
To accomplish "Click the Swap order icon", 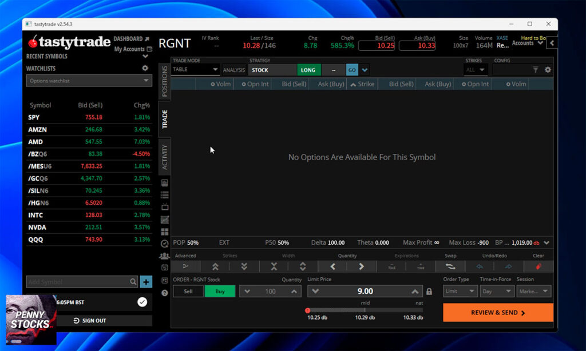I will [x=450, y=266].
